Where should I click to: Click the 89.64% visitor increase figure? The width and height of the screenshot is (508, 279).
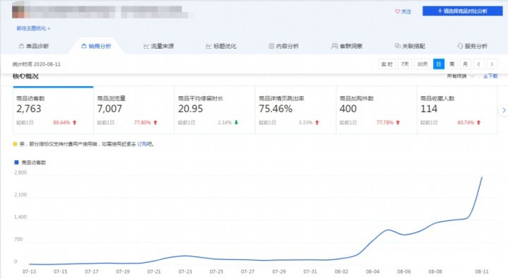pos(61,123)
